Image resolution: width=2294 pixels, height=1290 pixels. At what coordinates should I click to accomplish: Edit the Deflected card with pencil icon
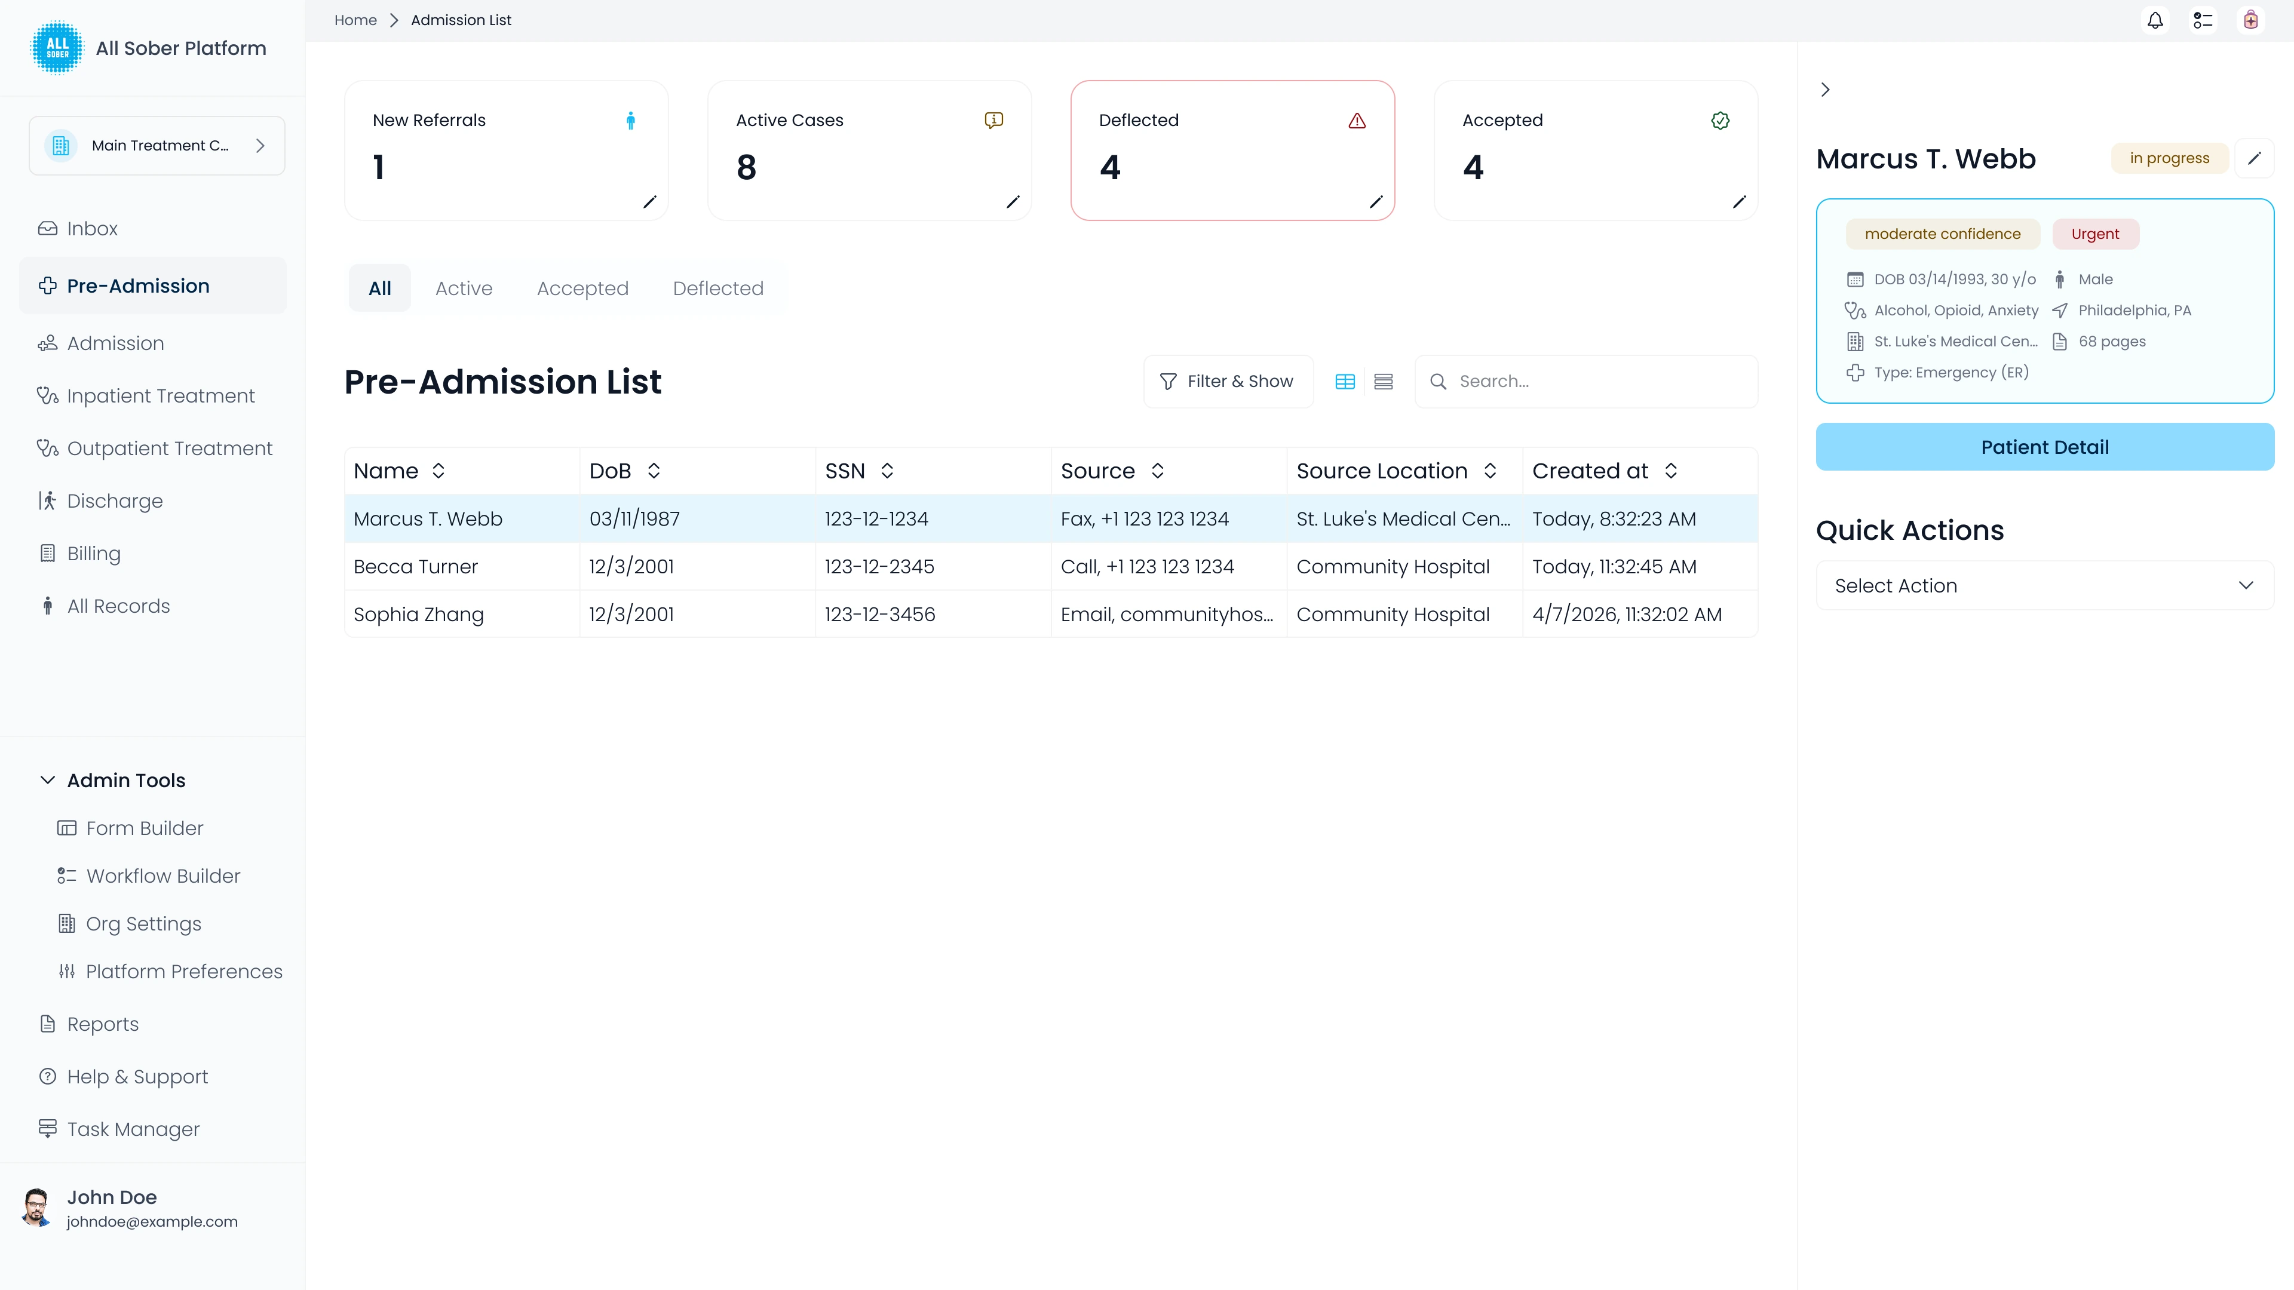click(1376, 202)
